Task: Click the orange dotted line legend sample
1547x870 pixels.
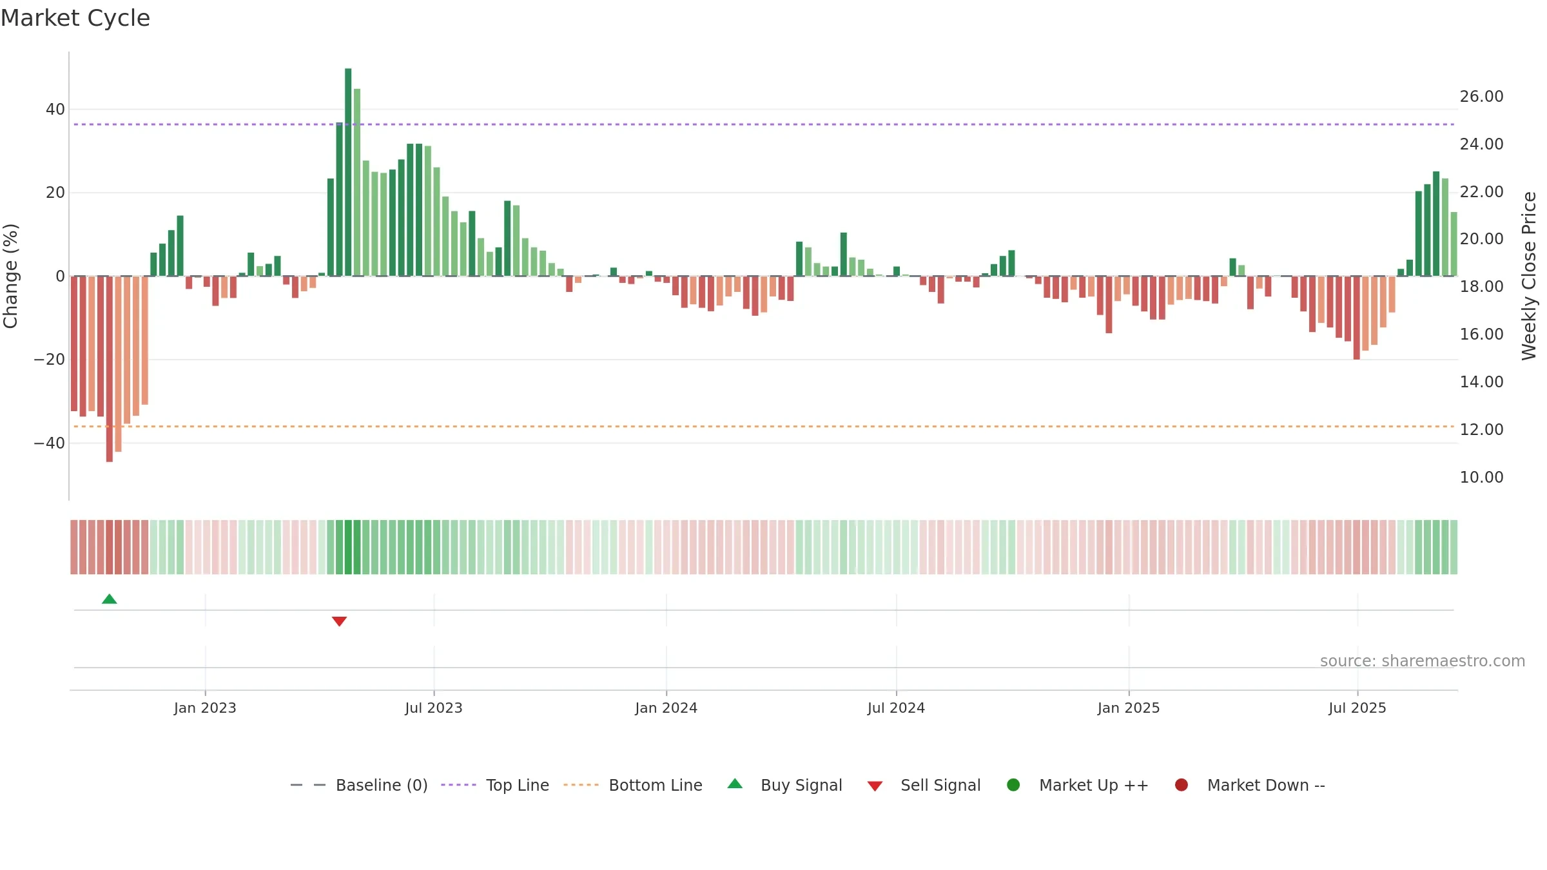Action: (581, 785)
